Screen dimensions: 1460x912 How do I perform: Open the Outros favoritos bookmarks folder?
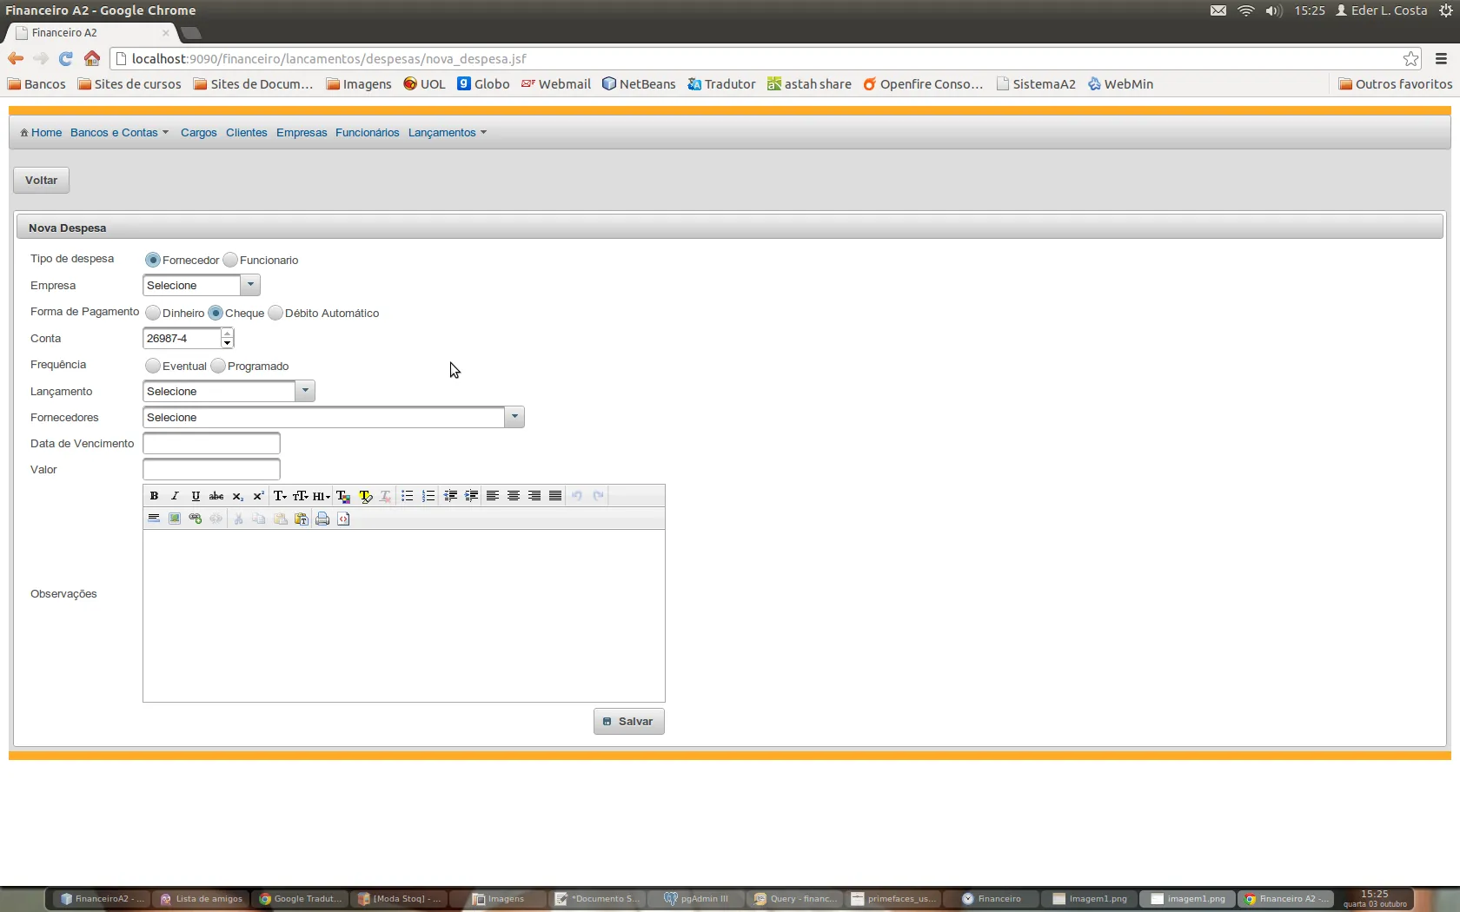[1396, 84]
